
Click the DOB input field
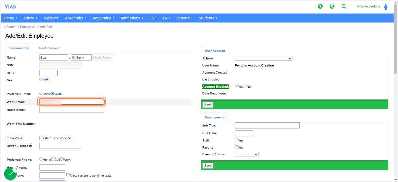point(48,73)
